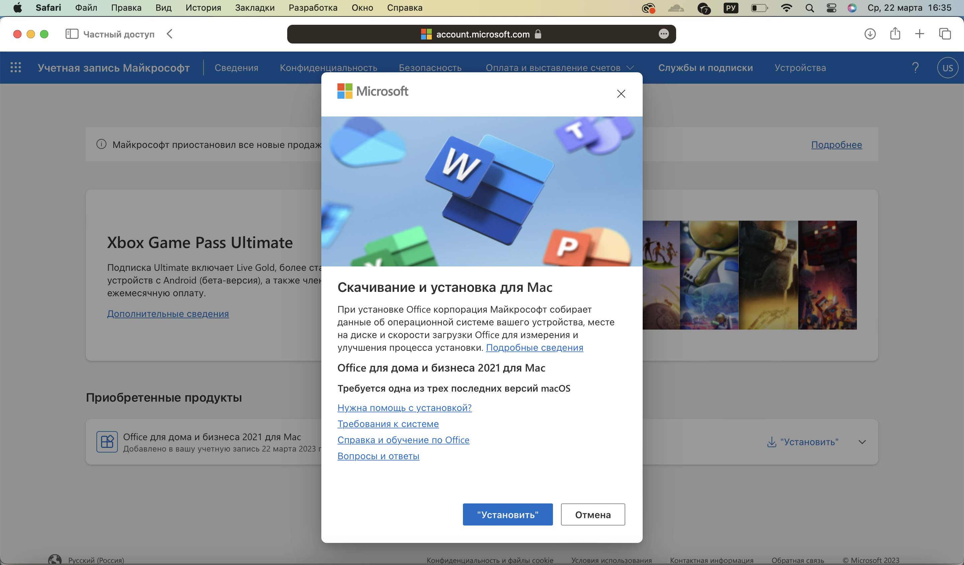Show Safari downloads
Image resolution: width=964 pixels, height=565 pixels.
pyautogui.click(x=870, y=34)
